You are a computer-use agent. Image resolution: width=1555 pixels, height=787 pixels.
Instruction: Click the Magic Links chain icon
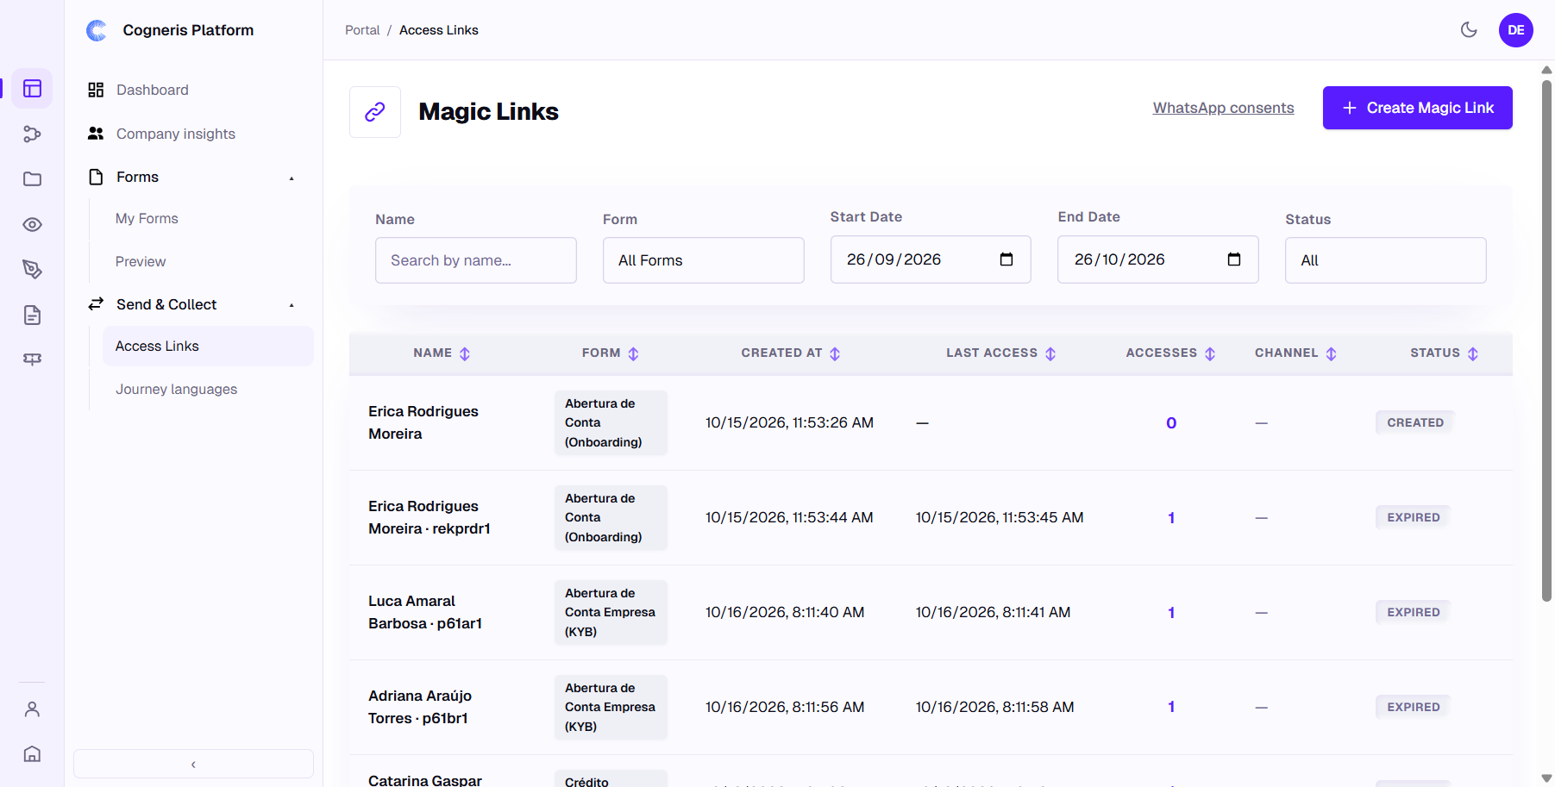click(x=375, y=112)
